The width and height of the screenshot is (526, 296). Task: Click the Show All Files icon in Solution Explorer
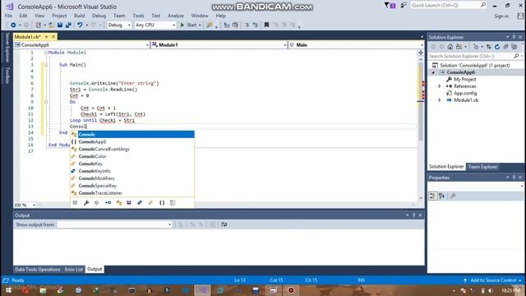(x=514, y=47)
